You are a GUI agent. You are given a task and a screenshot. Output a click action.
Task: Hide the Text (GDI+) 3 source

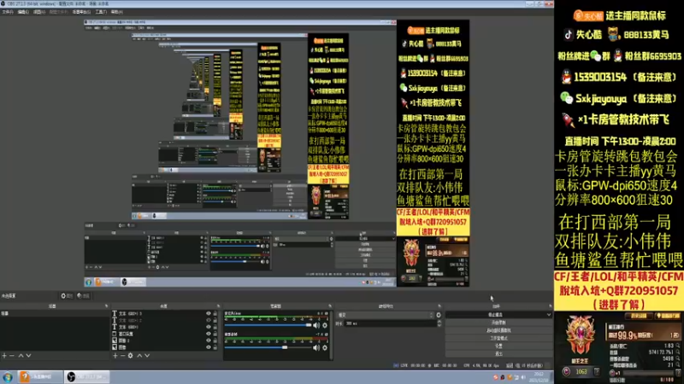208,313
